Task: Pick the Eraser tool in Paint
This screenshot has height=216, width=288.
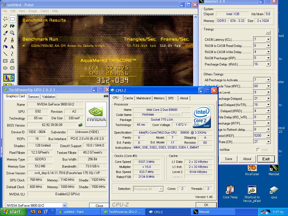Action: point(5,26)
